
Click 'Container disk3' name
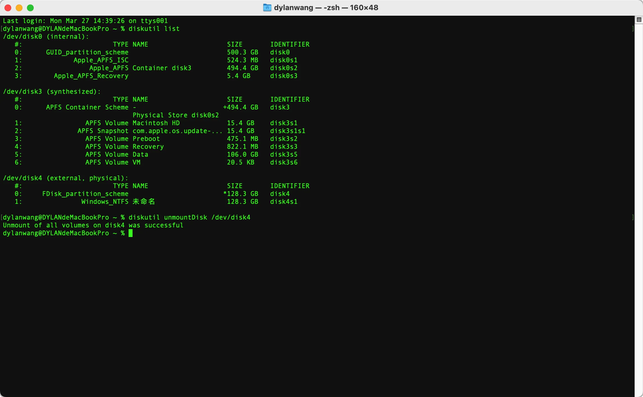162,68
